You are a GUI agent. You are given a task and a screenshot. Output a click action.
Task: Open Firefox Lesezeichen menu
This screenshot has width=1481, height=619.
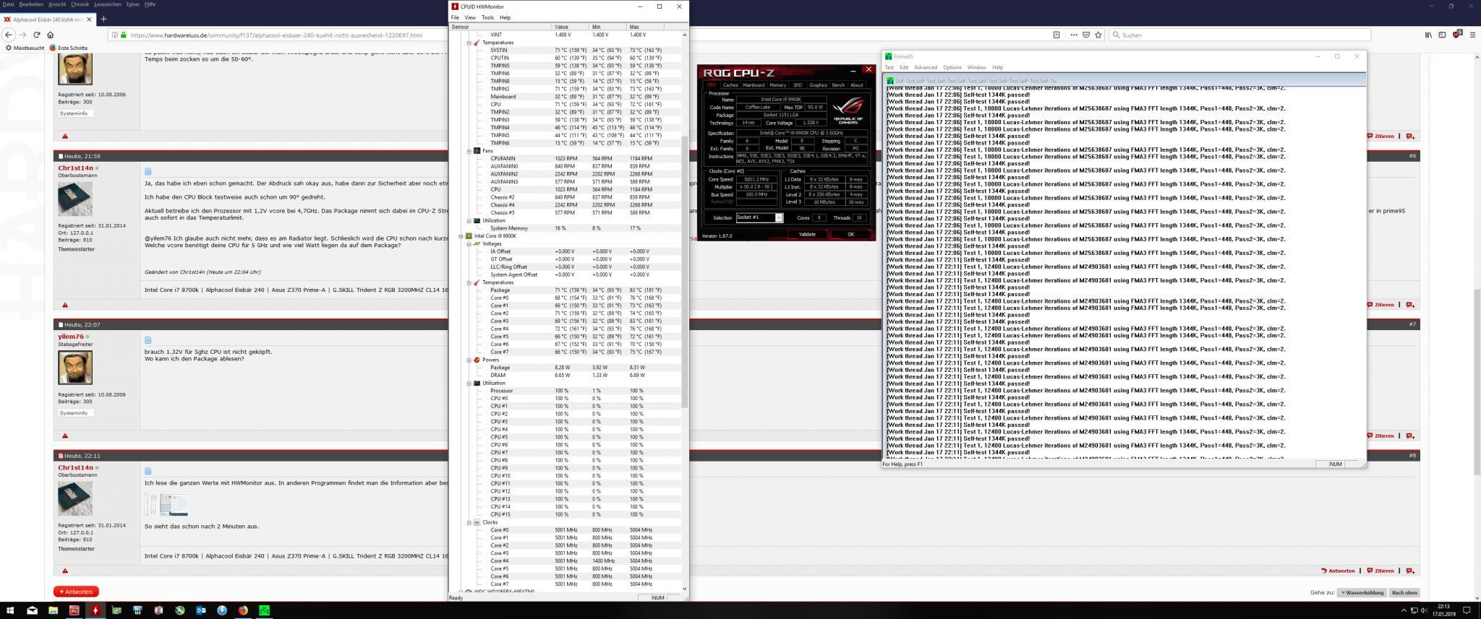click(x=108, y=4)
